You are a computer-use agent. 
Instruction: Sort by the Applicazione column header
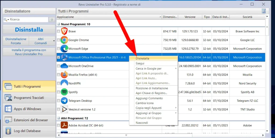pyautogui.click(x=109, y=17)
